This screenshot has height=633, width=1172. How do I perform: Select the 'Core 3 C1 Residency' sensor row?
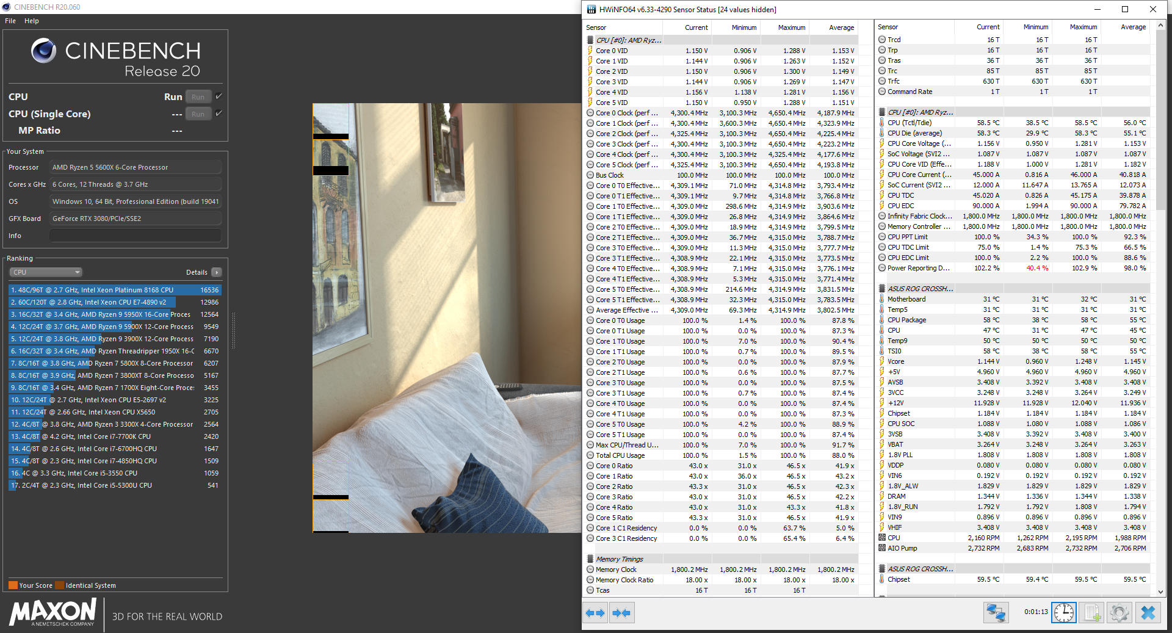722,538
